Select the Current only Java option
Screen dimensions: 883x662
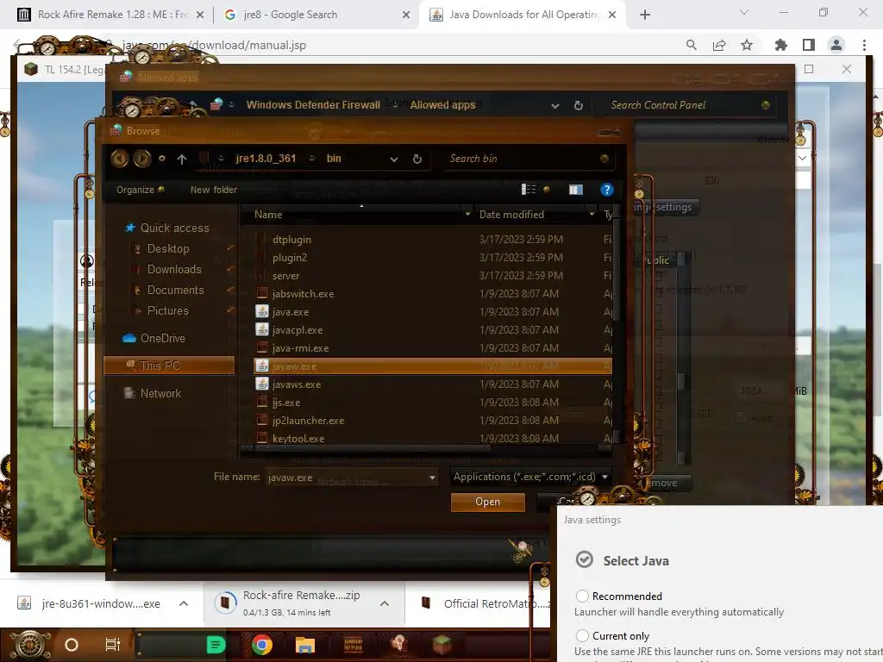pos(582,635)
